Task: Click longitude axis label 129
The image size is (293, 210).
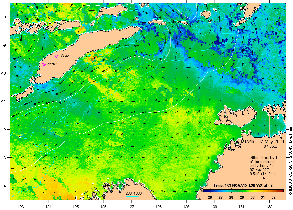Action: point(186,206)
